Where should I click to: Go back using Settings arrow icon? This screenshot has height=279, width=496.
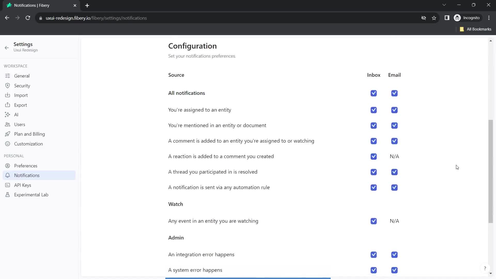(x=7, y=48)
